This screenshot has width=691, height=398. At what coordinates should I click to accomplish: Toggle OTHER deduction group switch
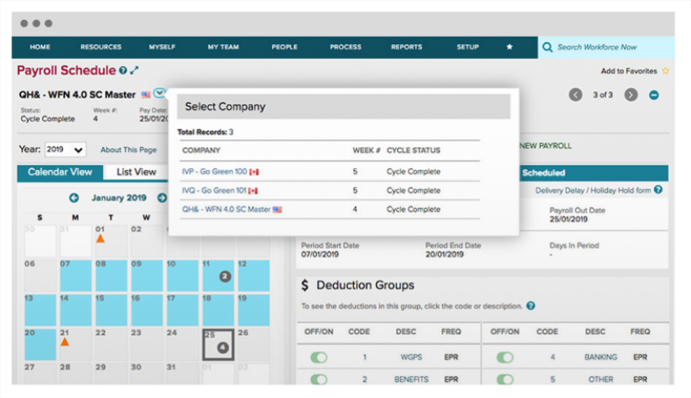tap(505, 379)
